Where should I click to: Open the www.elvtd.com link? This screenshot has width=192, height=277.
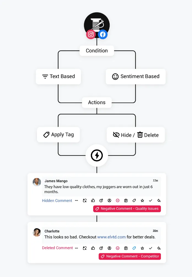click(111, 237)
